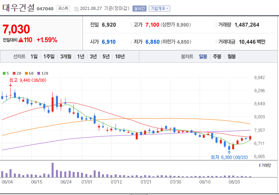Viewport: 279px width, 195px height.
Task: Click the 최고 9,440 (06/08) high label
Action: 27,80
